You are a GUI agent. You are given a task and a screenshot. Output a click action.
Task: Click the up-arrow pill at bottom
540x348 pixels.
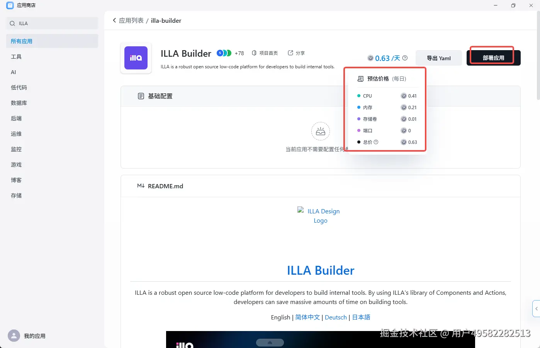(x=270, y=343)
